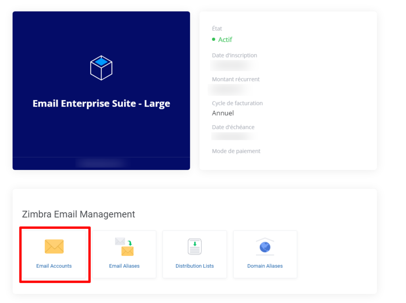Click the Email Aliases forwarding envelopes icon
This screenshot has width=406, height=303.
pos(124,246)
